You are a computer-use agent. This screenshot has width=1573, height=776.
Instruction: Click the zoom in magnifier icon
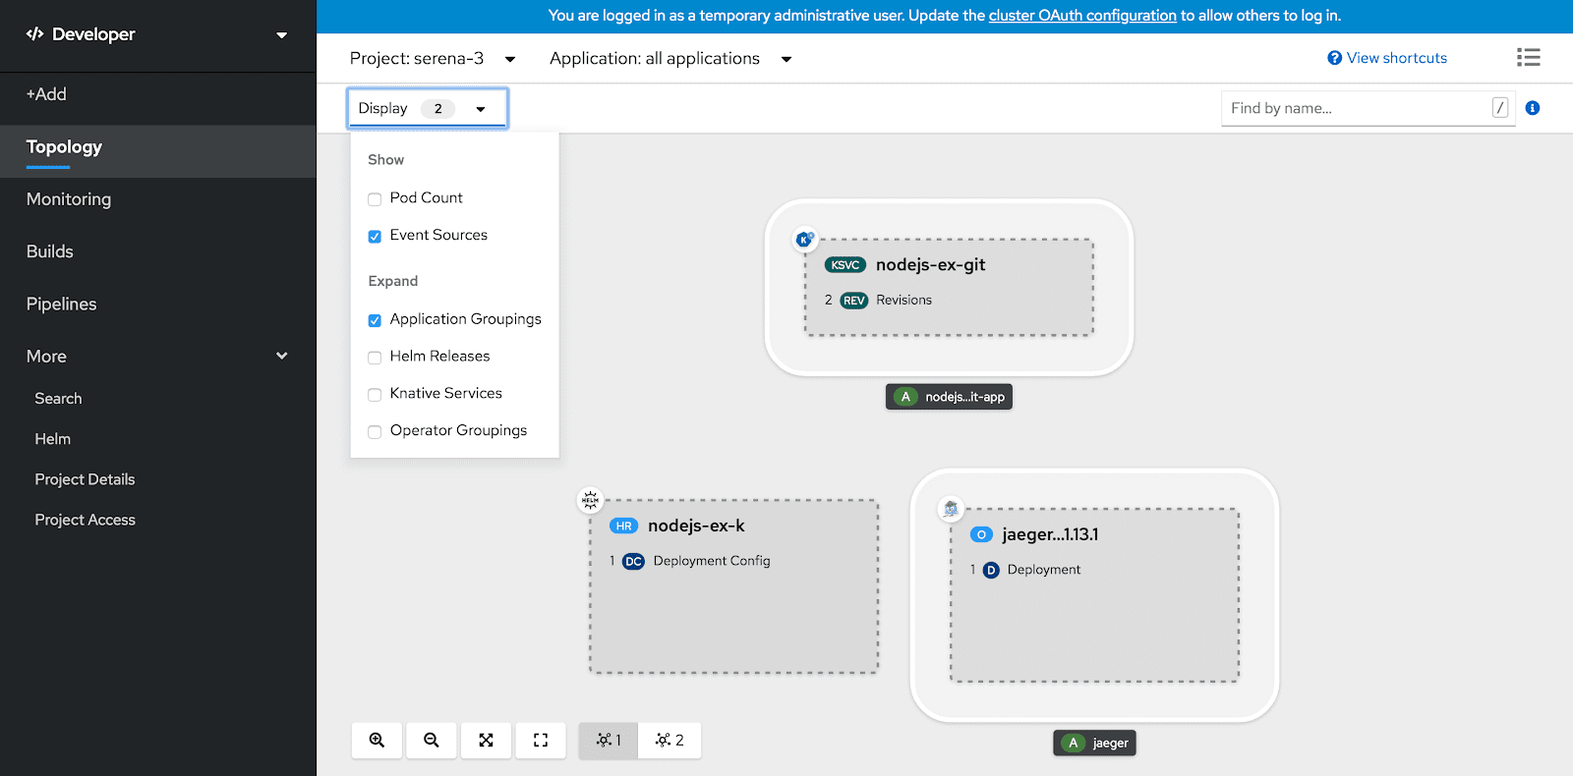click(x=377, y=741)
